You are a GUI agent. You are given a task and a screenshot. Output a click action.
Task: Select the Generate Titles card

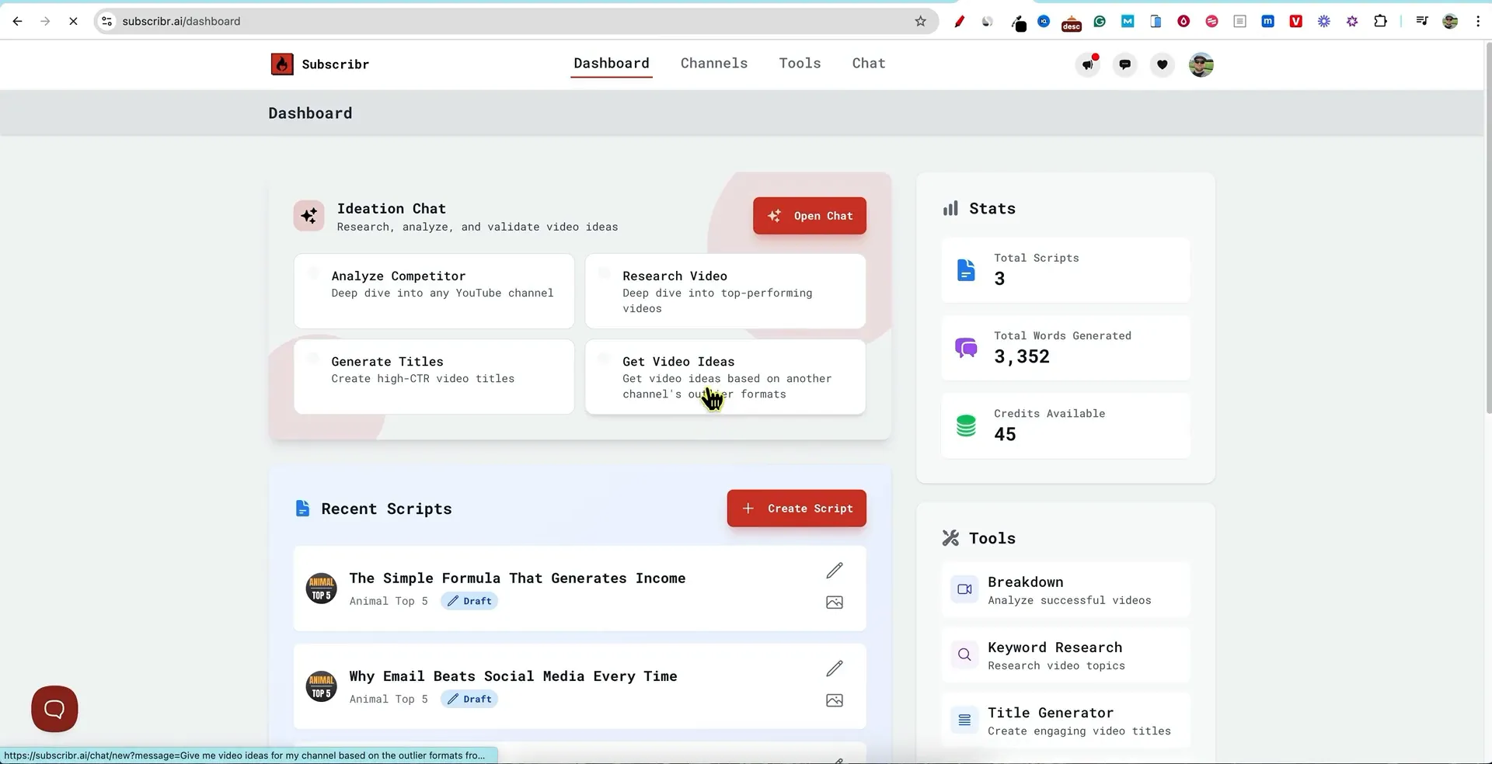coord(434,377)
